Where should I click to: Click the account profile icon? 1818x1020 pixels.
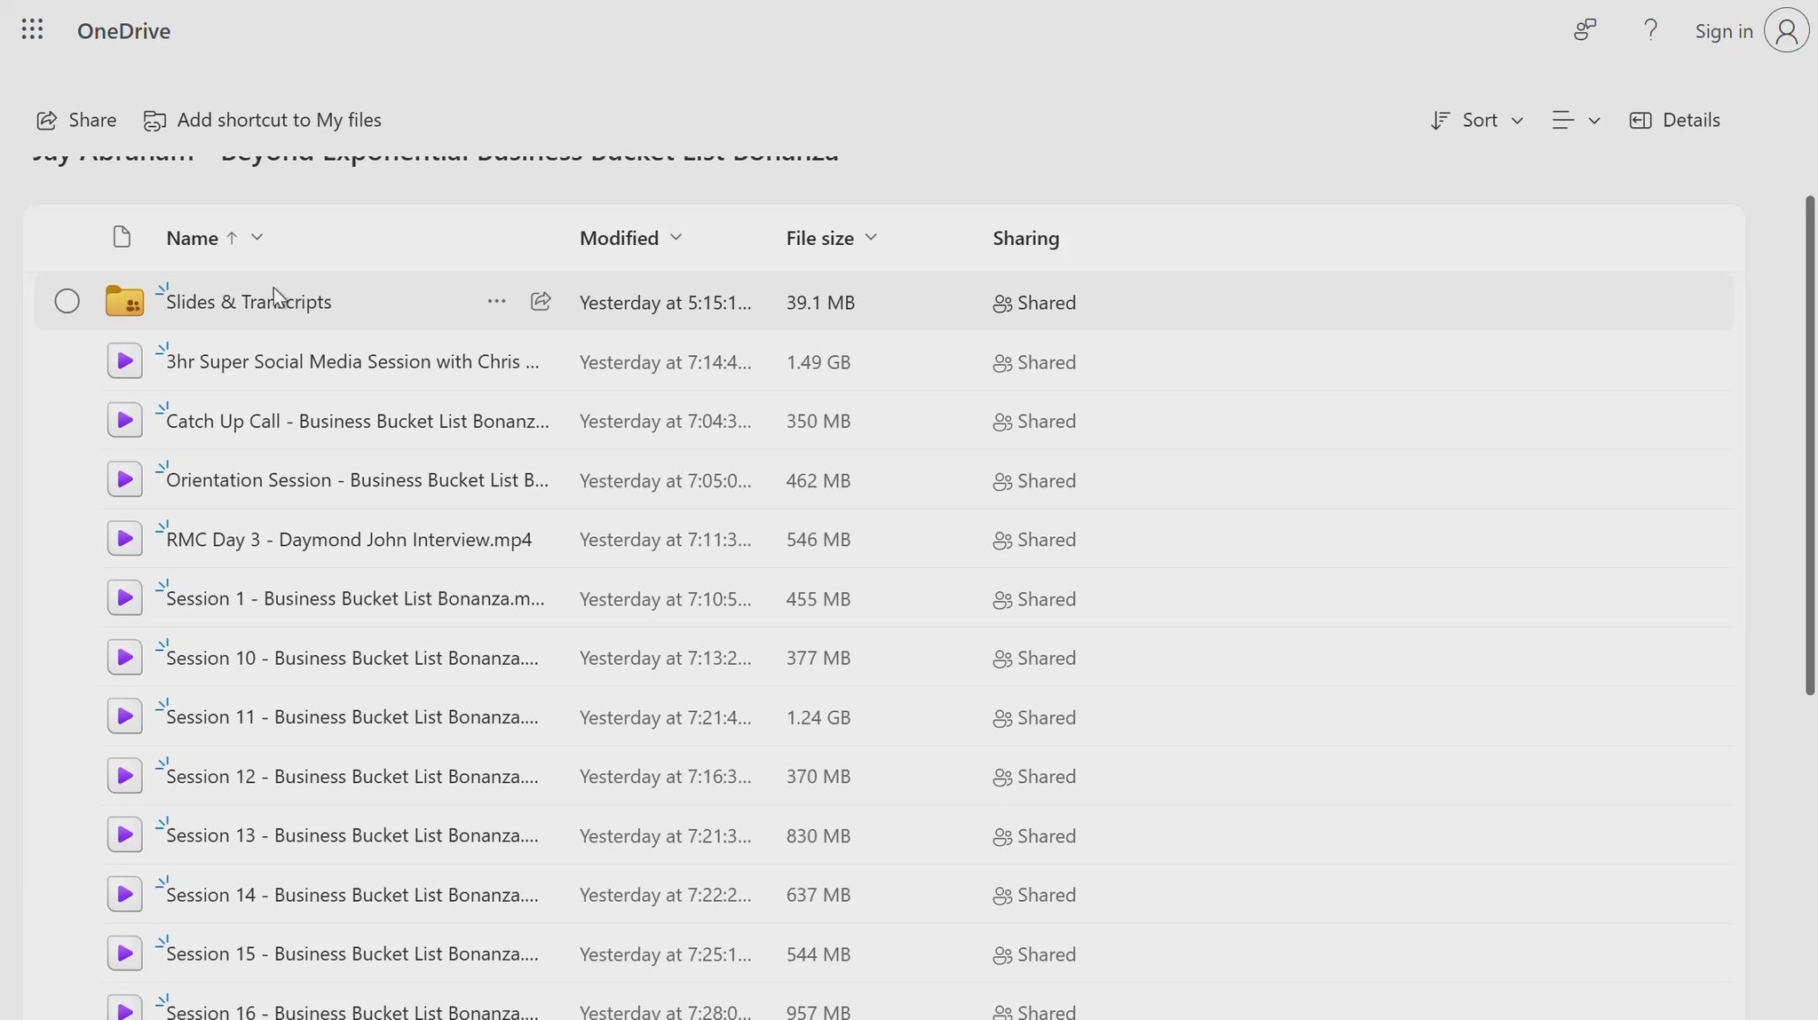(1785, 29)
